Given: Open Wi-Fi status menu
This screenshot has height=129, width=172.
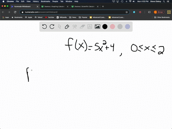Looking at the screenshot, I should click(130, 1).
